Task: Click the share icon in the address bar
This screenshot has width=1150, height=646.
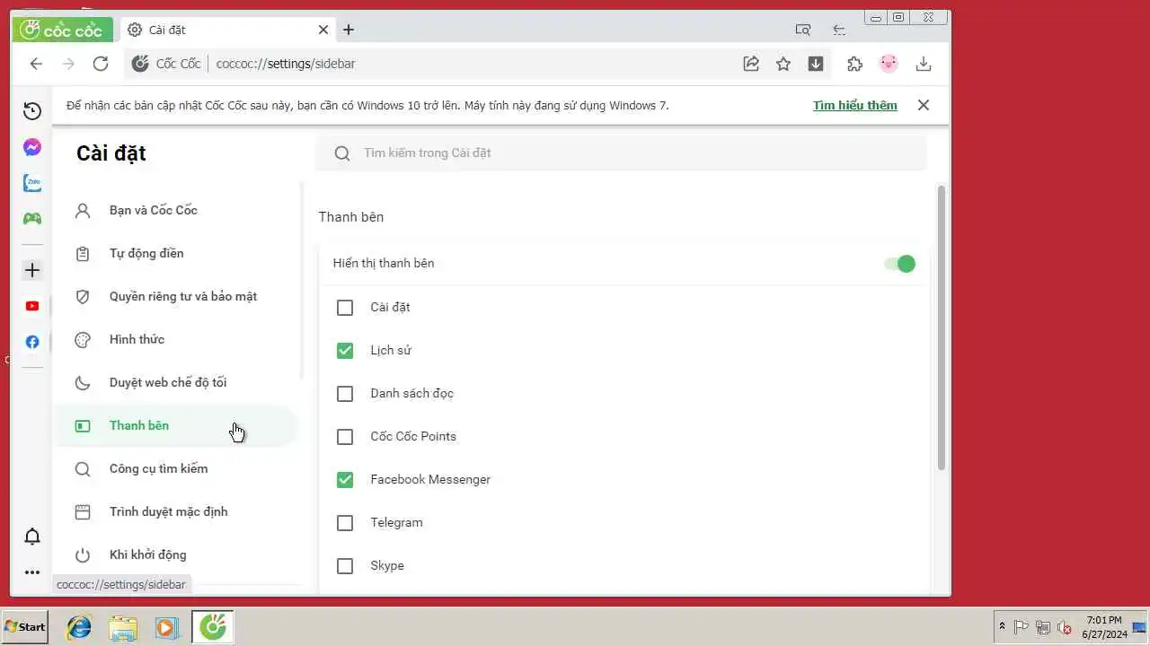Action: [751, 64]
